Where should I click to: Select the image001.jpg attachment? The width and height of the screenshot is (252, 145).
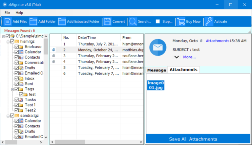click(156, 85)
